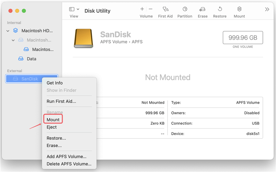Collapse the Macintosh HD container
Image resolution: width=276 pixels, height=172 pixels.
8,31
